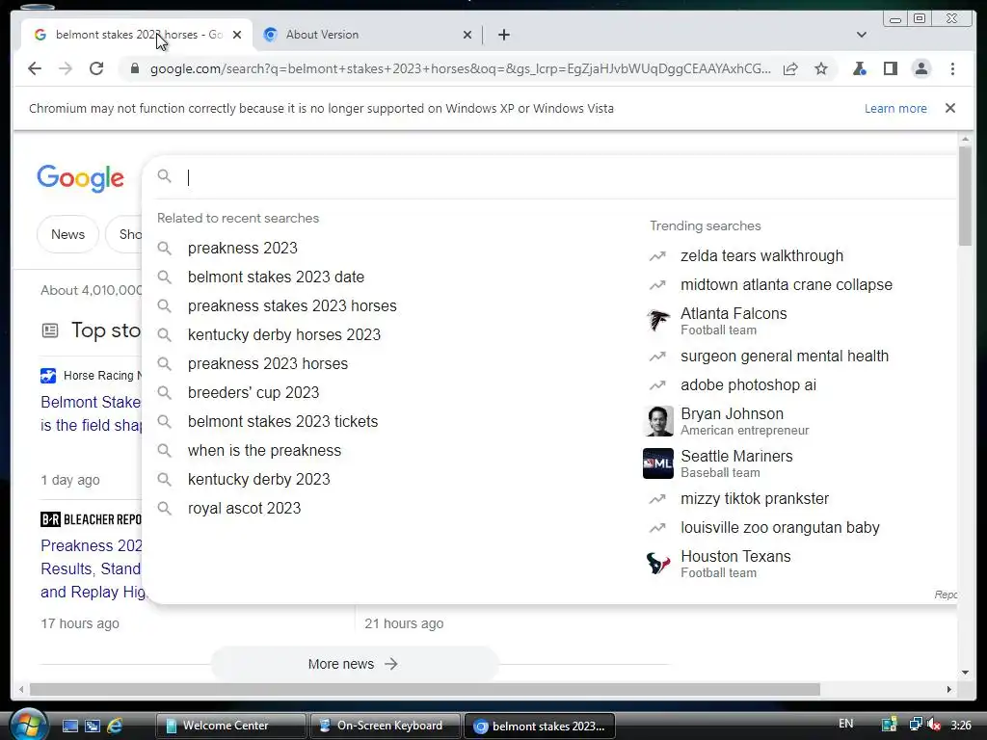
Task: Click the Atlanta Falcons logo icon
Action: 658,320
